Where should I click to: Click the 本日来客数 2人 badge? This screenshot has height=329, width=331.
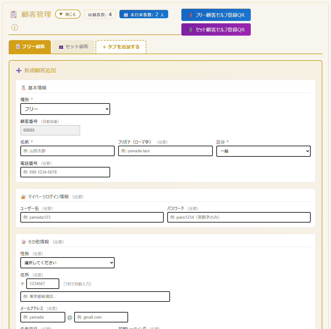[144, 14]
